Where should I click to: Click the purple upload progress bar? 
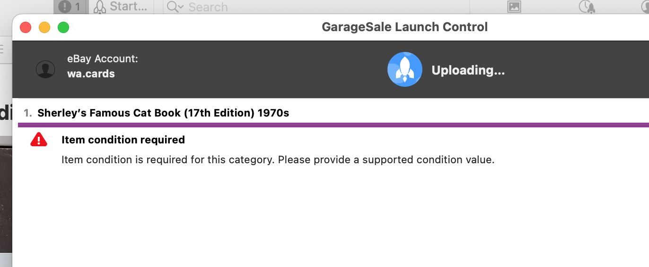click(333, 125)
